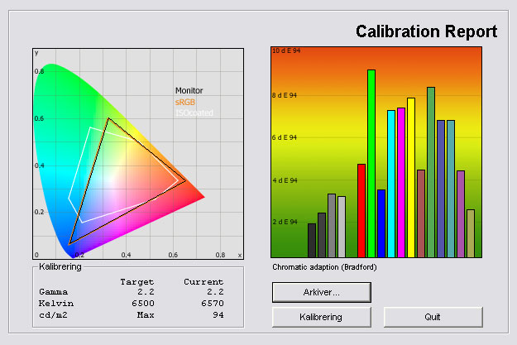Click the white ISOcoated legend label

pyautogui.click(x=191, y=112)
